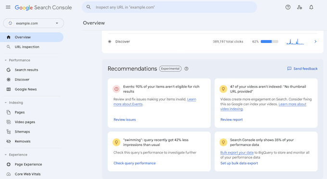Open Recommendations help question icon

click(x=187, y=69)
